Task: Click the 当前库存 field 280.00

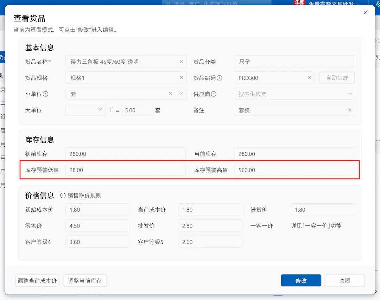Action: pyautogui.click(x=295, y=154)
